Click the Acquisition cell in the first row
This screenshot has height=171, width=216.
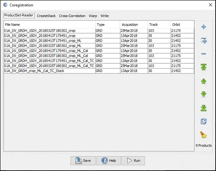pos(134,31)
